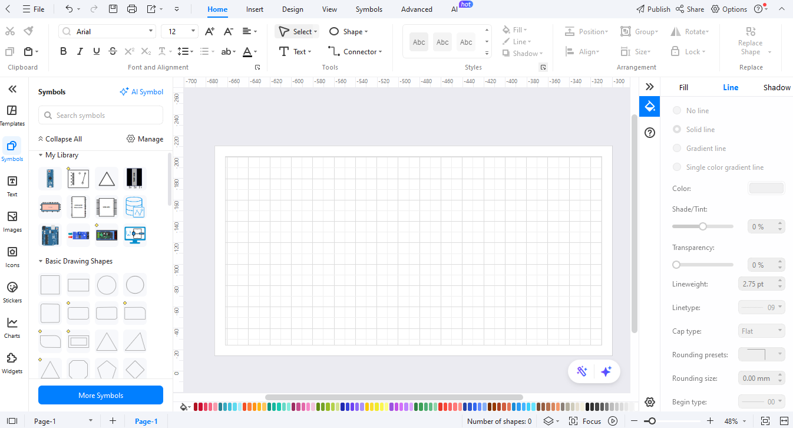Click the Share button
The height and width of the screenshot is (428, 793).
click(690, 9)
